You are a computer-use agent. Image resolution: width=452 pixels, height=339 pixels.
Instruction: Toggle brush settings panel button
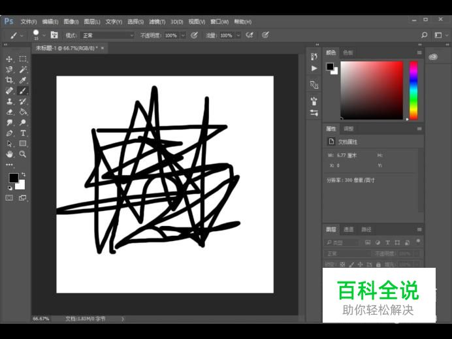[x=54, y=35]
